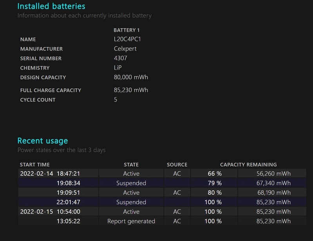Click Suspended state in 19:08:34 row
Image resolution: width=313 pixels, height=241 pixels.
[x=131, y=183]
